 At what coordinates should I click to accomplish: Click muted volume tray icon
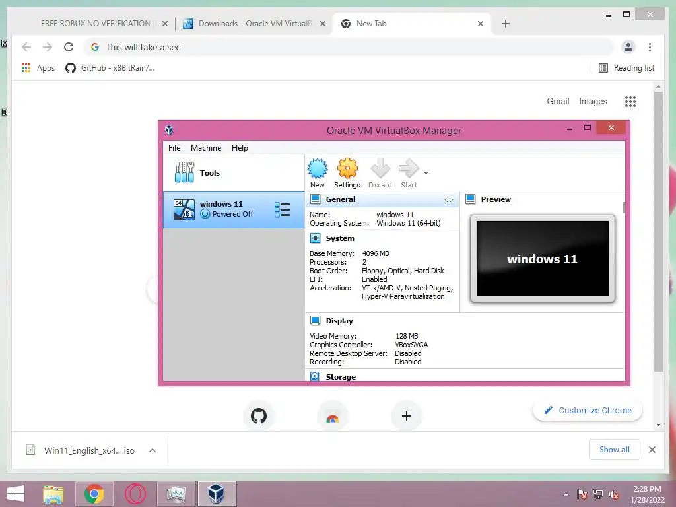pos(614,494)
